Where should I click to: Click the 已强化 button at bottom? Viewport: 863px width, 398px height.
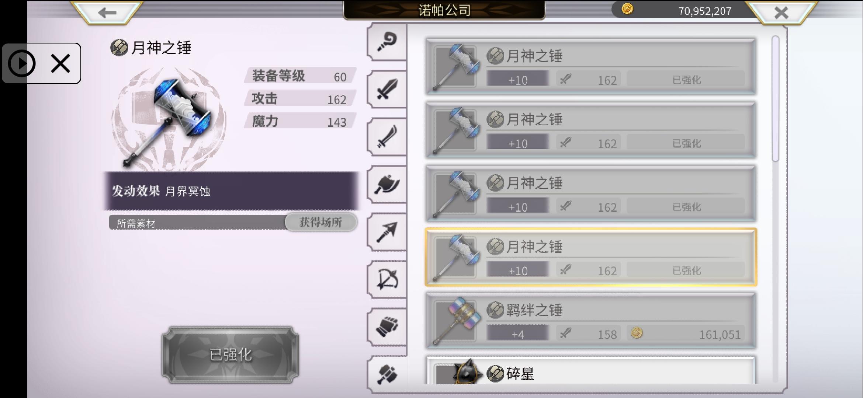tap(231, 355)
